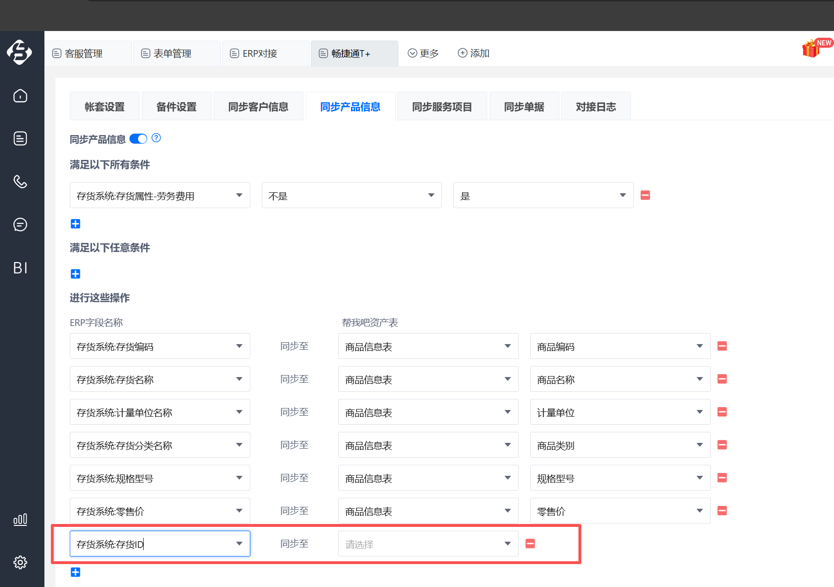Open the 请选择 target table dropdown
The image size is (834, 587).
point(428,544)
